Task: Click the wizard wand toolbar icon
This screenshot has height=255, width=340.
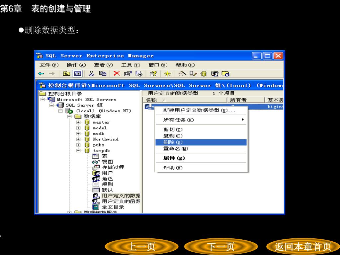Action: (182, 74)
